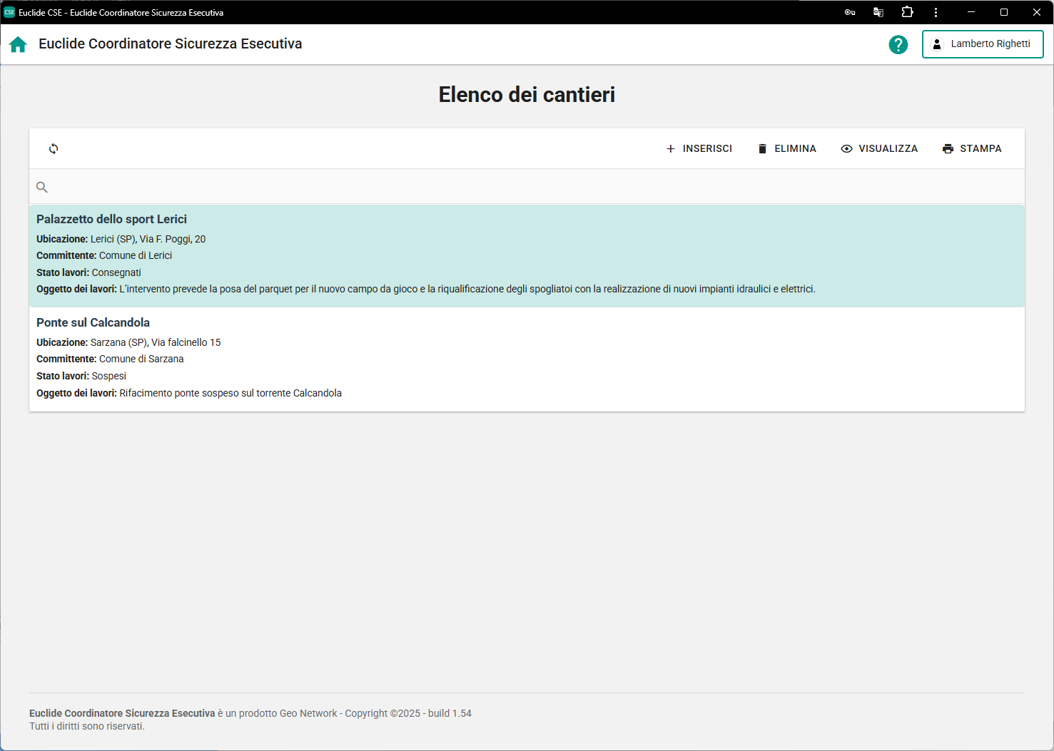Click the magnifier search icon
The height and width of the screenshot is (751, 1054).
42,187
